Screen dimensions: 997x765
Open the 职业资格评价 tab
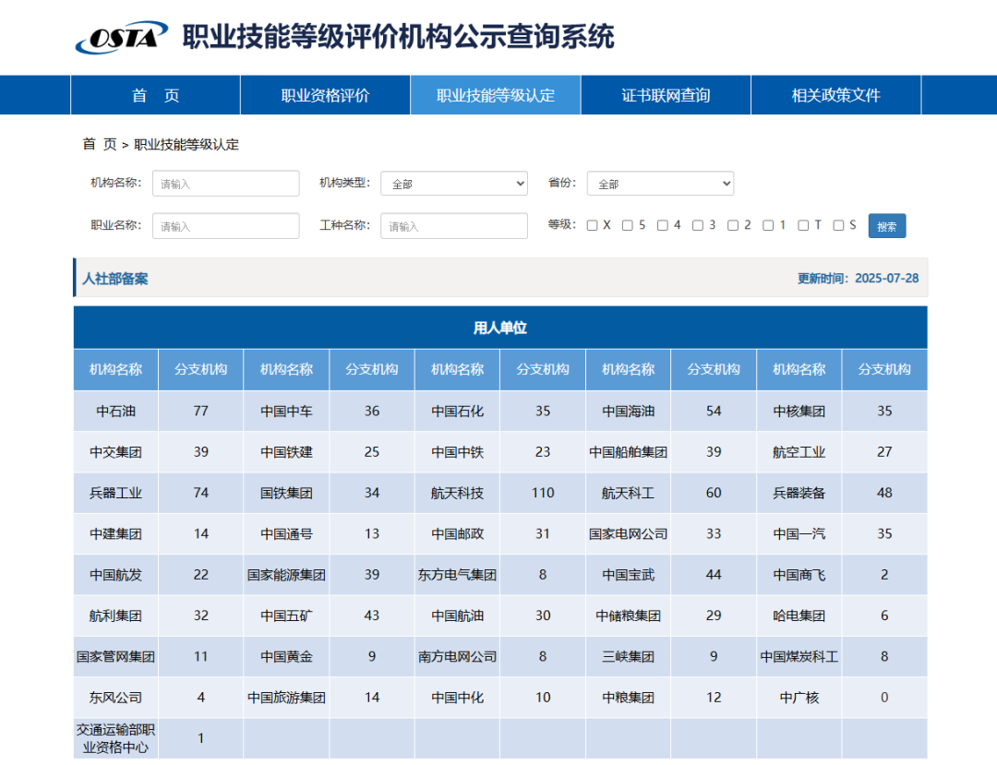[325, 95]
